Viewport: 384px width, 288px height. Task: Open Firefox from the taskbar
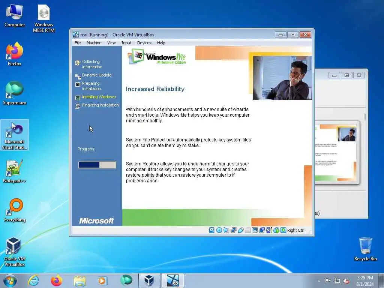click(x=56, y=280)
